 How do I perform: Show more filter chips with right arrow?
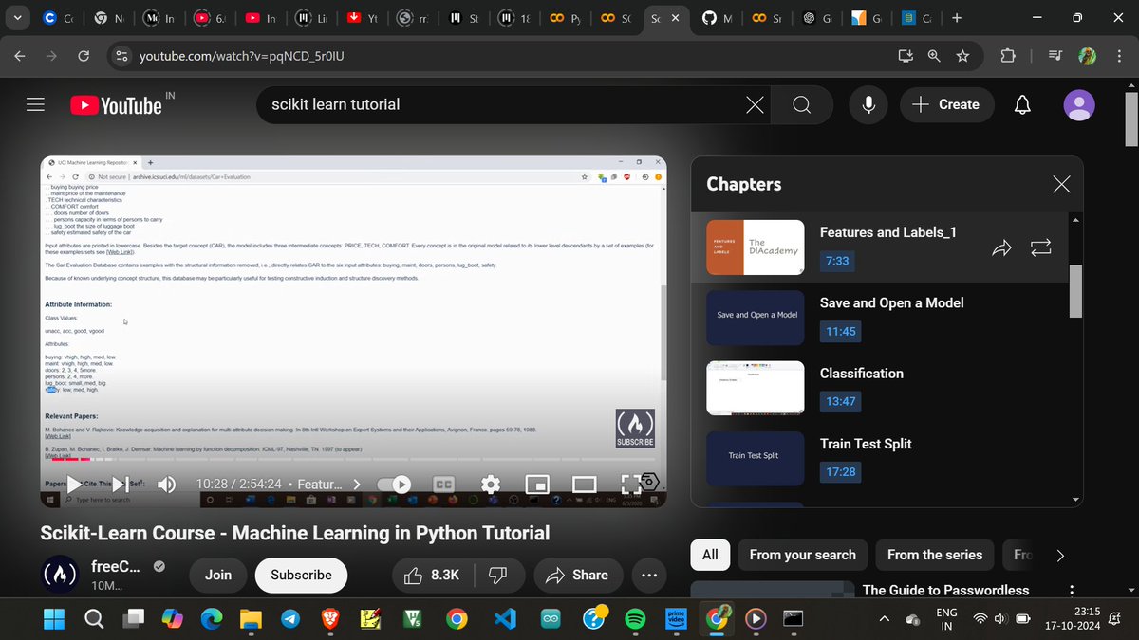[1060, 555]
